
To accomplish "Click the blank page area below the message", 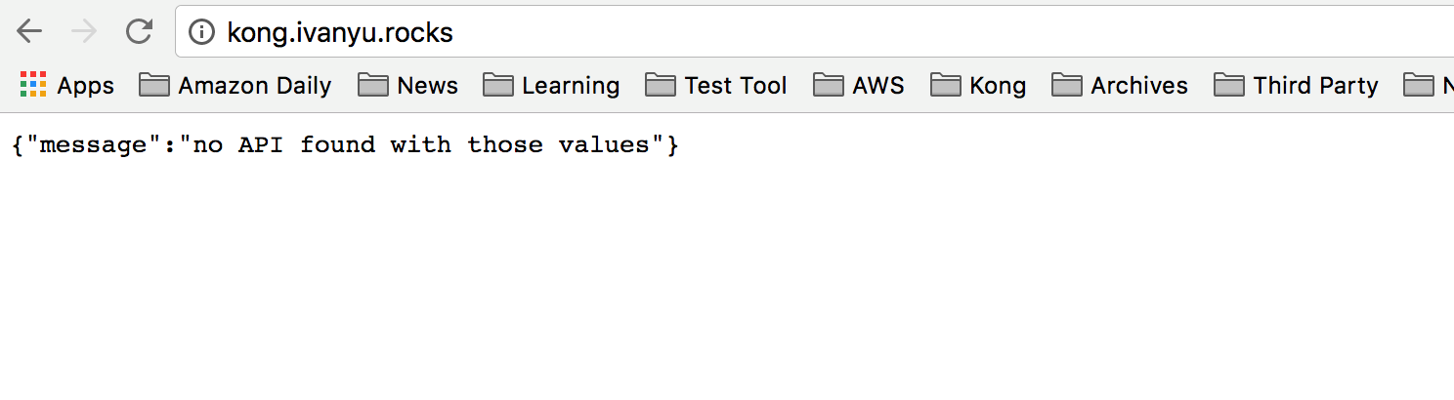I will (727, 283).
